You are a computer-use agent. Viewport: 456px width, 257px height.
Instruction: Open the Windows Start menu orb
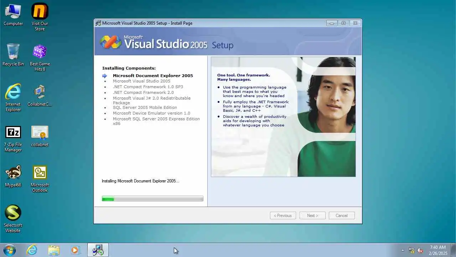pyautogui.click(x=10, y=250)
